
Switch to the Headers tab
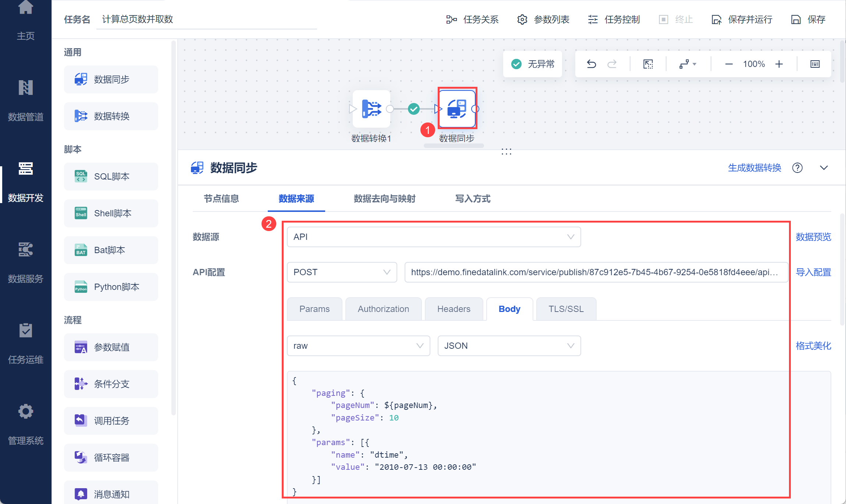[454, 309]
